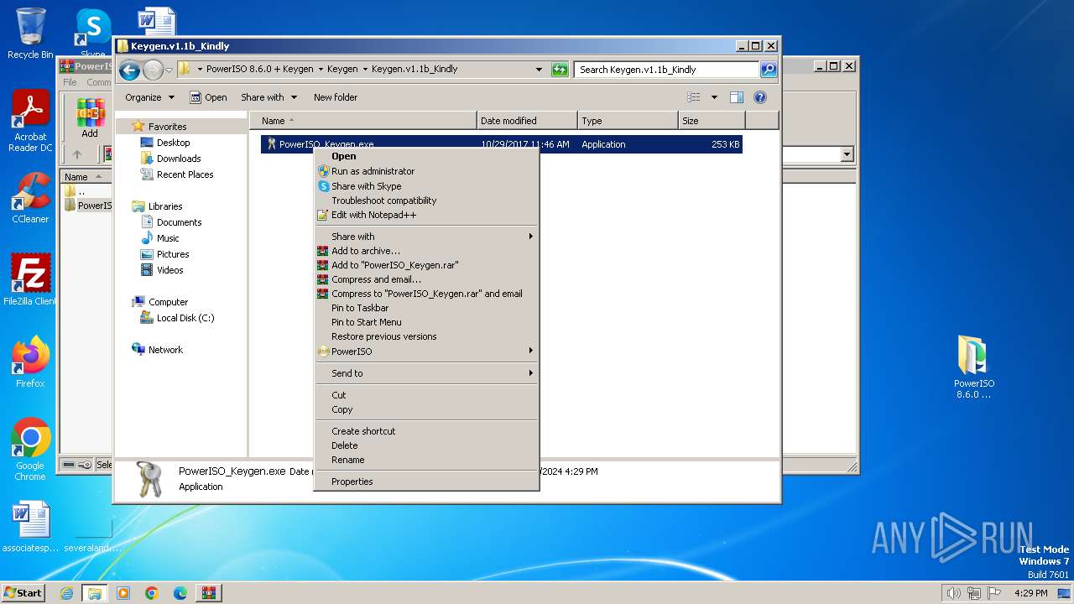Expand the Send to submenu
Screen dimensions: 1074x604
pos(426,373)
